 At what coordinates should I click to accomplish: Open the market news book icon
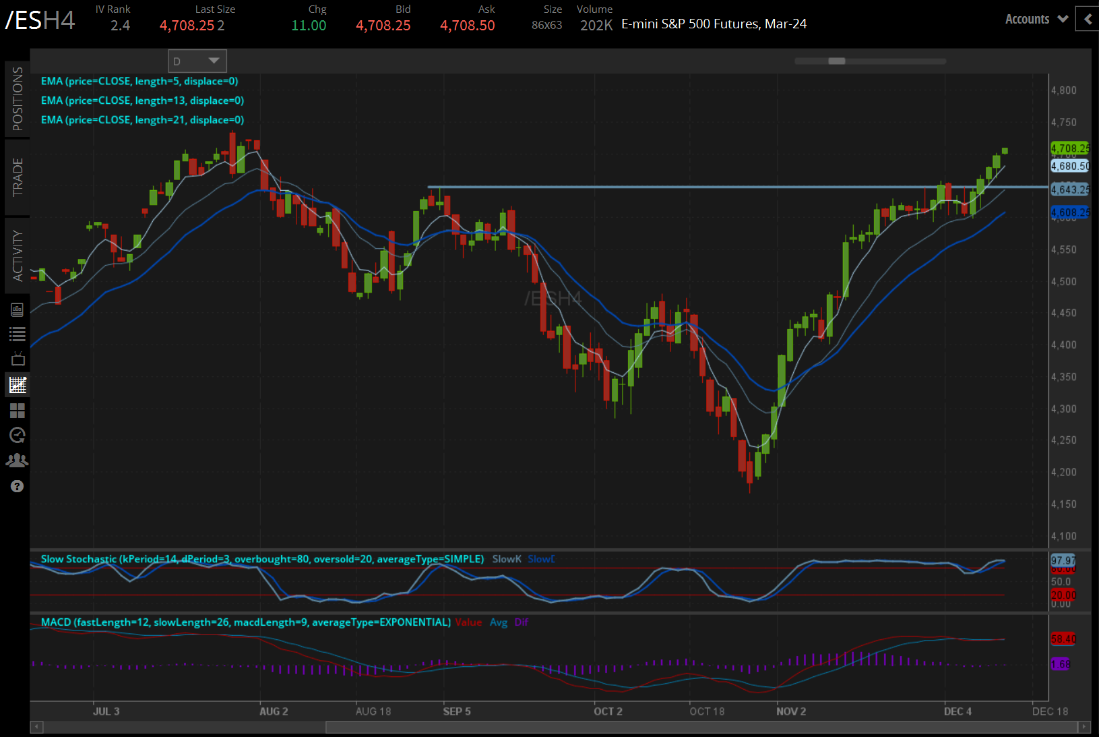pos(17,309)
